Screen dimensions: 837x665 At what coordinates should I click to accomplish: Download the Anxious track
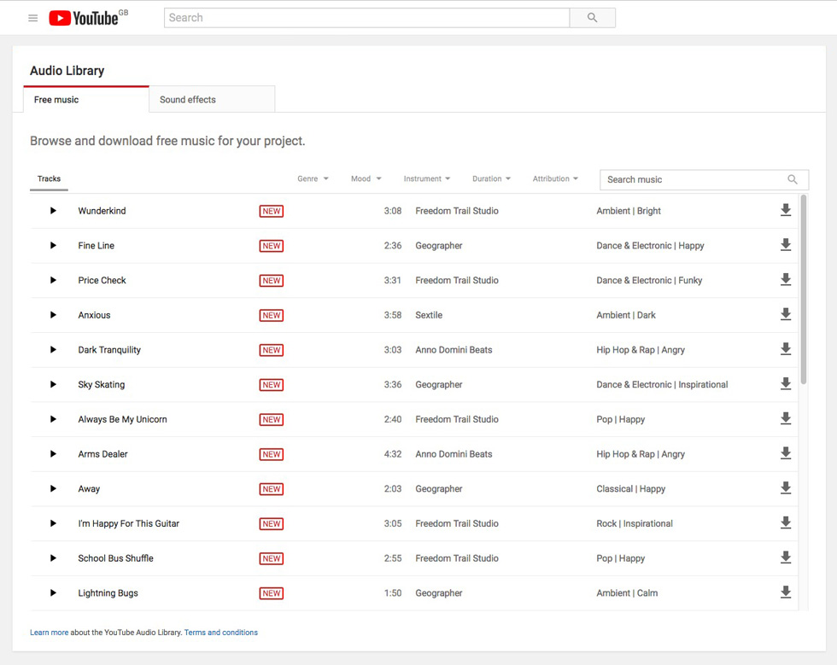coord(786,314)
